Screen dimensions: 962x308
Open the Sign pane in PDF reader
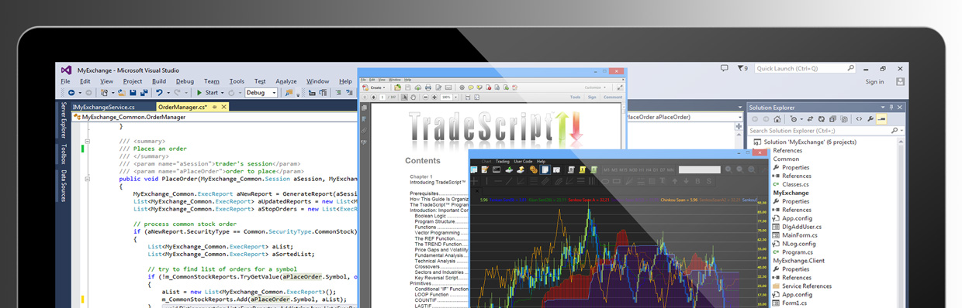(x=592, y=98)
